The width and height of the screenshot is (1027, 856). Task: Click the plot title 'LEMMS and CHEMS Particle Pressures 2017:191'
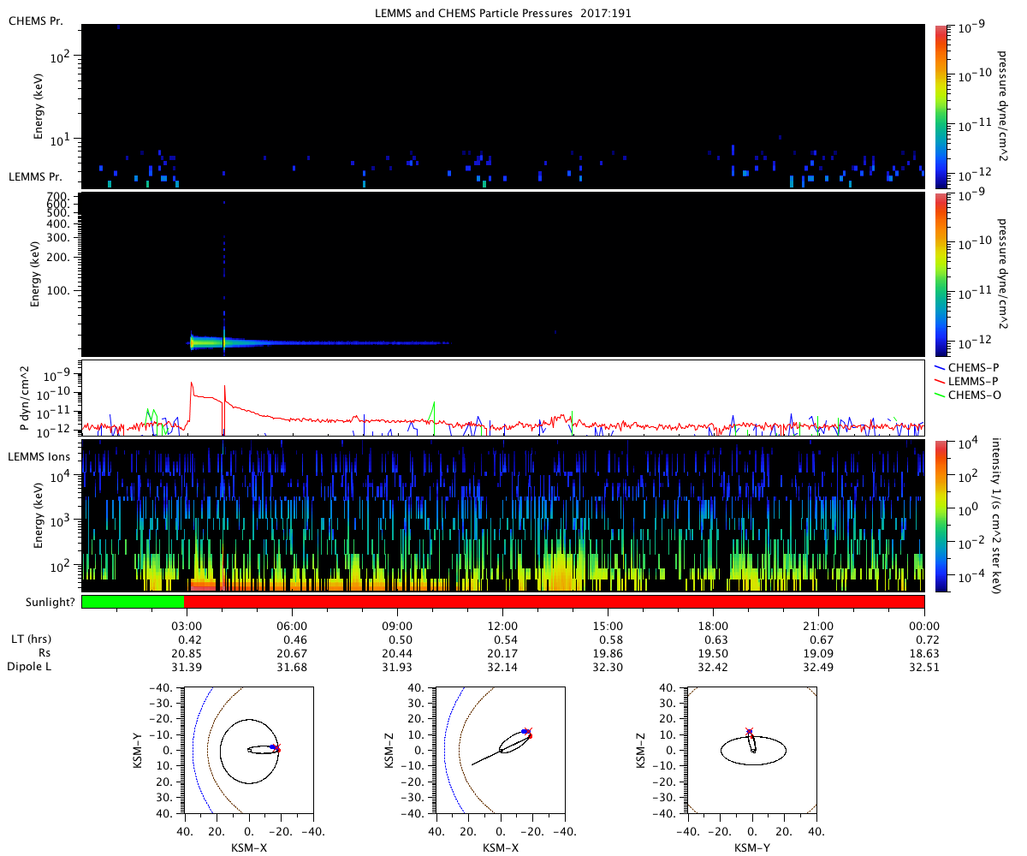(x=503, y=14)
